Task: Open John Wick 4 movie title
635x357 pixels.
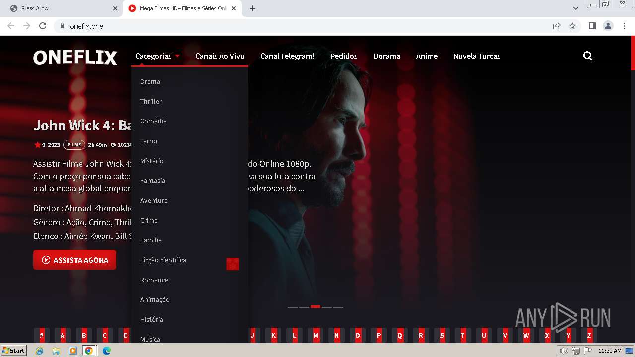Action: (82, 125)
